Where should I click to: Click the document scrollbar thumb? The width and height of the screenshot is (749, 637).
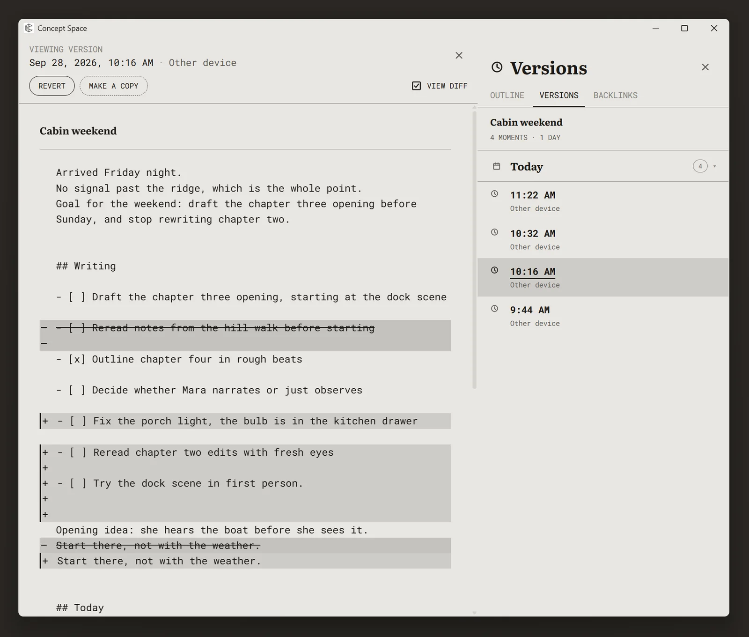click(474, 250)
